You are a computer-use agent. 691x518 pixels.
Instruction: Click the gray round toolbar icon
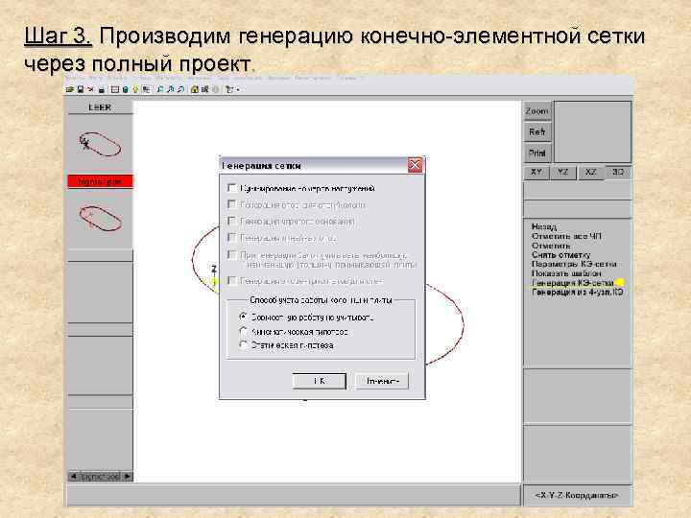[216, 89]
